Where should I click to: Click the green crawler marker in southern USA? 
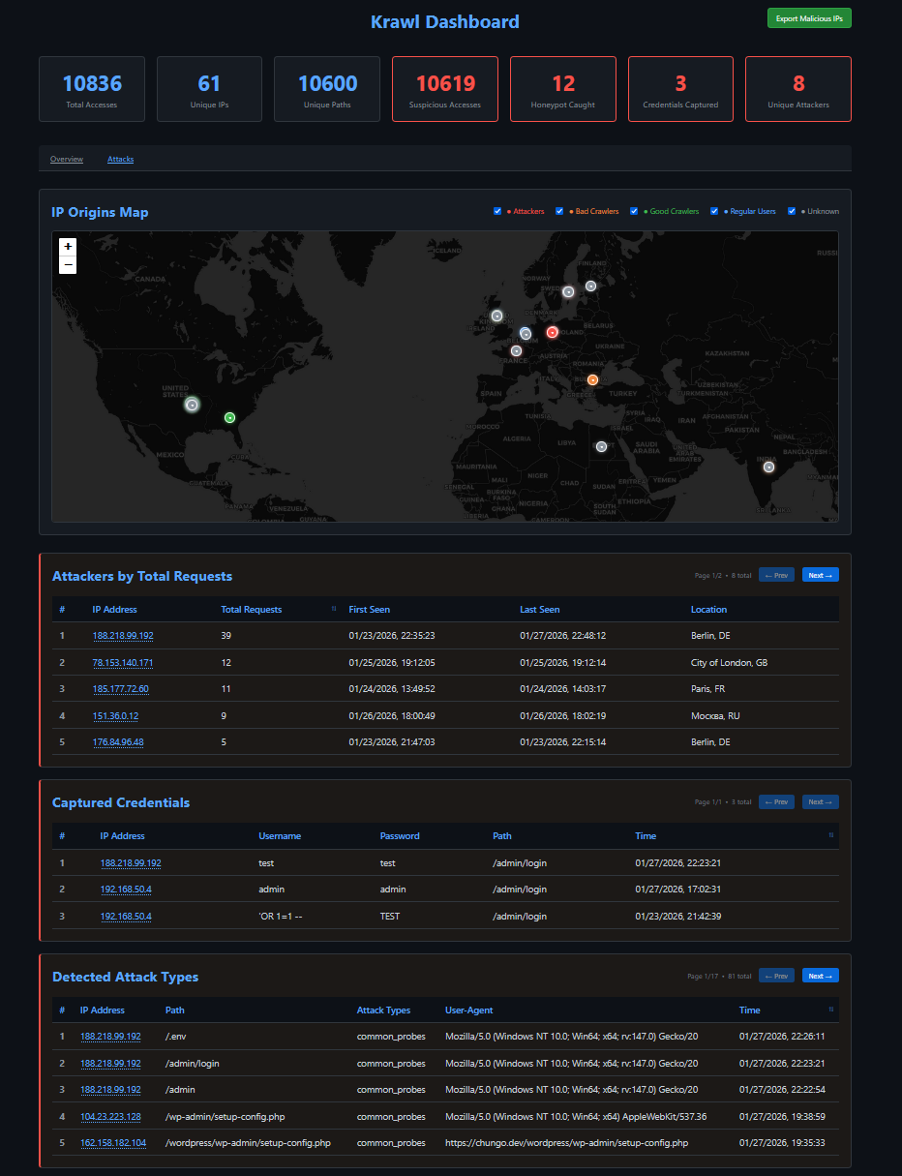(229, 417)
